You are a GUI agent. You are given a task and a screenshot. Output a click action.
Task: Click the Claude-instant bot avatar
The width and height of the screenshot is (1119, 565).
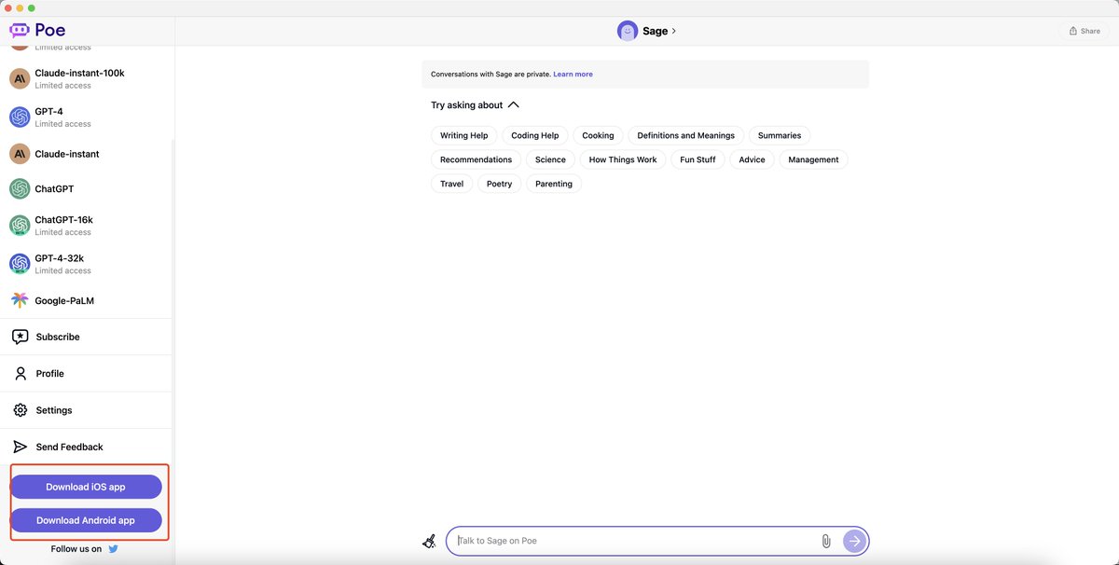(20, 154)
